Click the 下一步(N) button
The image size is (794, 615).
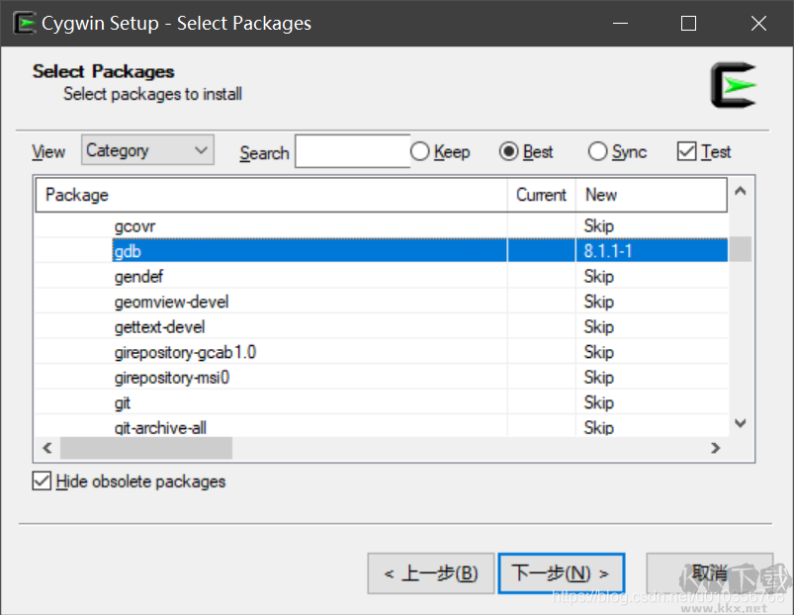point(561,572)
